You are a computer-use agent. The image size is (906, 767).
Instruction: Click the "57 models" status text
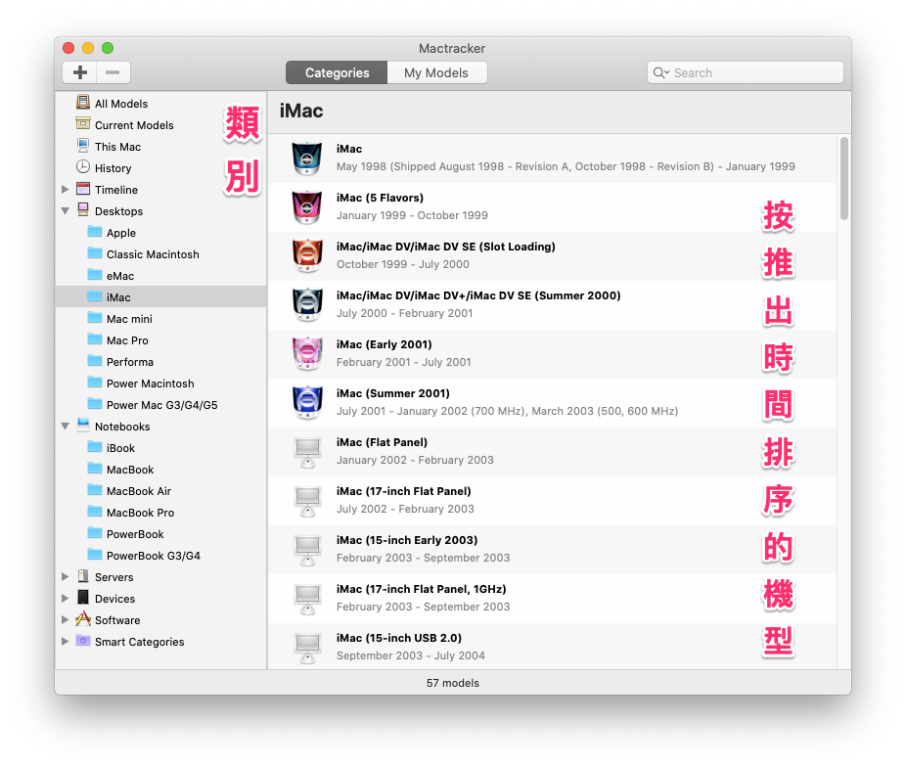point(452,683)
